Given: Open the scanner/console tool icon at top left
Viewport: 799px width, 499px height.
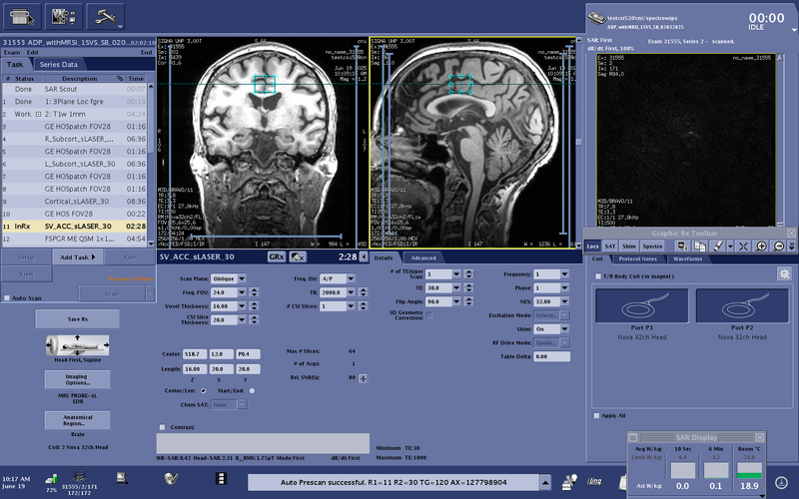Looking at the screenshot, I should [x=22, y=17].
